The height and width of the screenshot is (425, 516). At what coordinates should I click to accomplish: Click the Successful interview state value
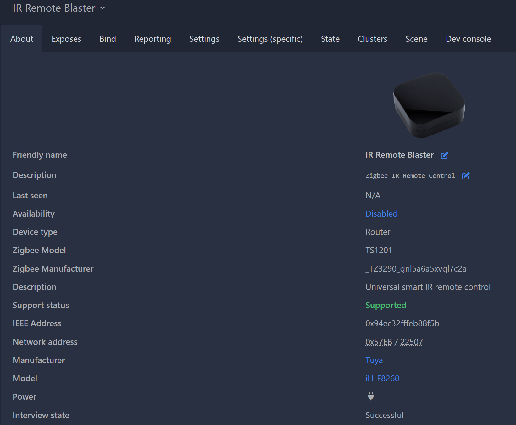pos(384,415)
